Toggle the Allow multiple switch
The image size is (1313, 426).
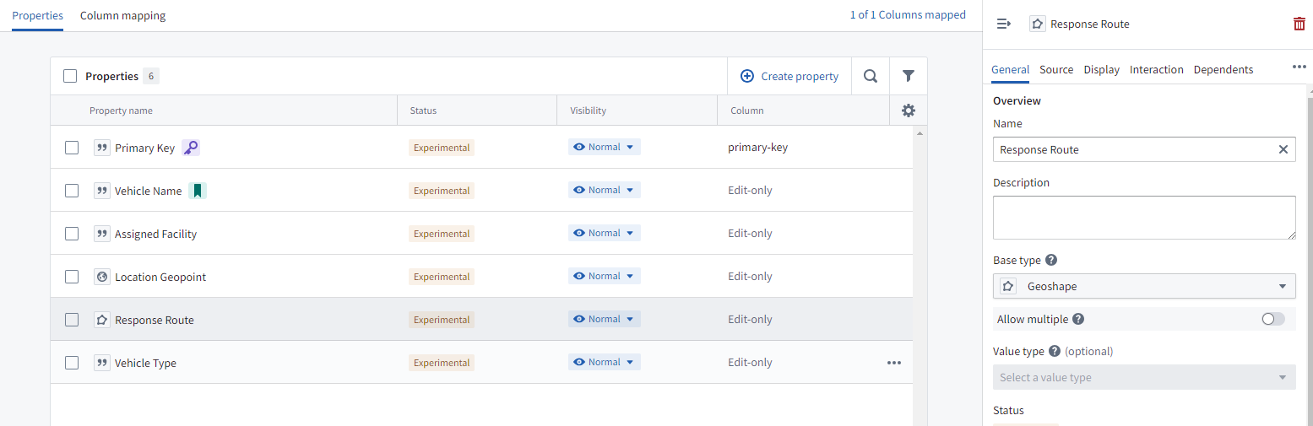[1272, 319]
